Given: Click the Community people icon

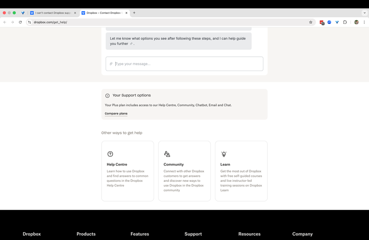Looking at the screenshot, I should point(167,154).
